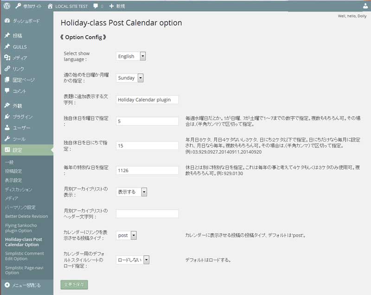Click the LOCAL SITE TEST site link

click(x=71, y=6)
